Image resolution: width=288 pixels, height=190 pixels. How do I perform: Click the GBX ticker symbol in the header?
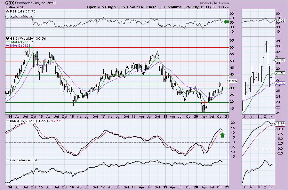point(10,3)
